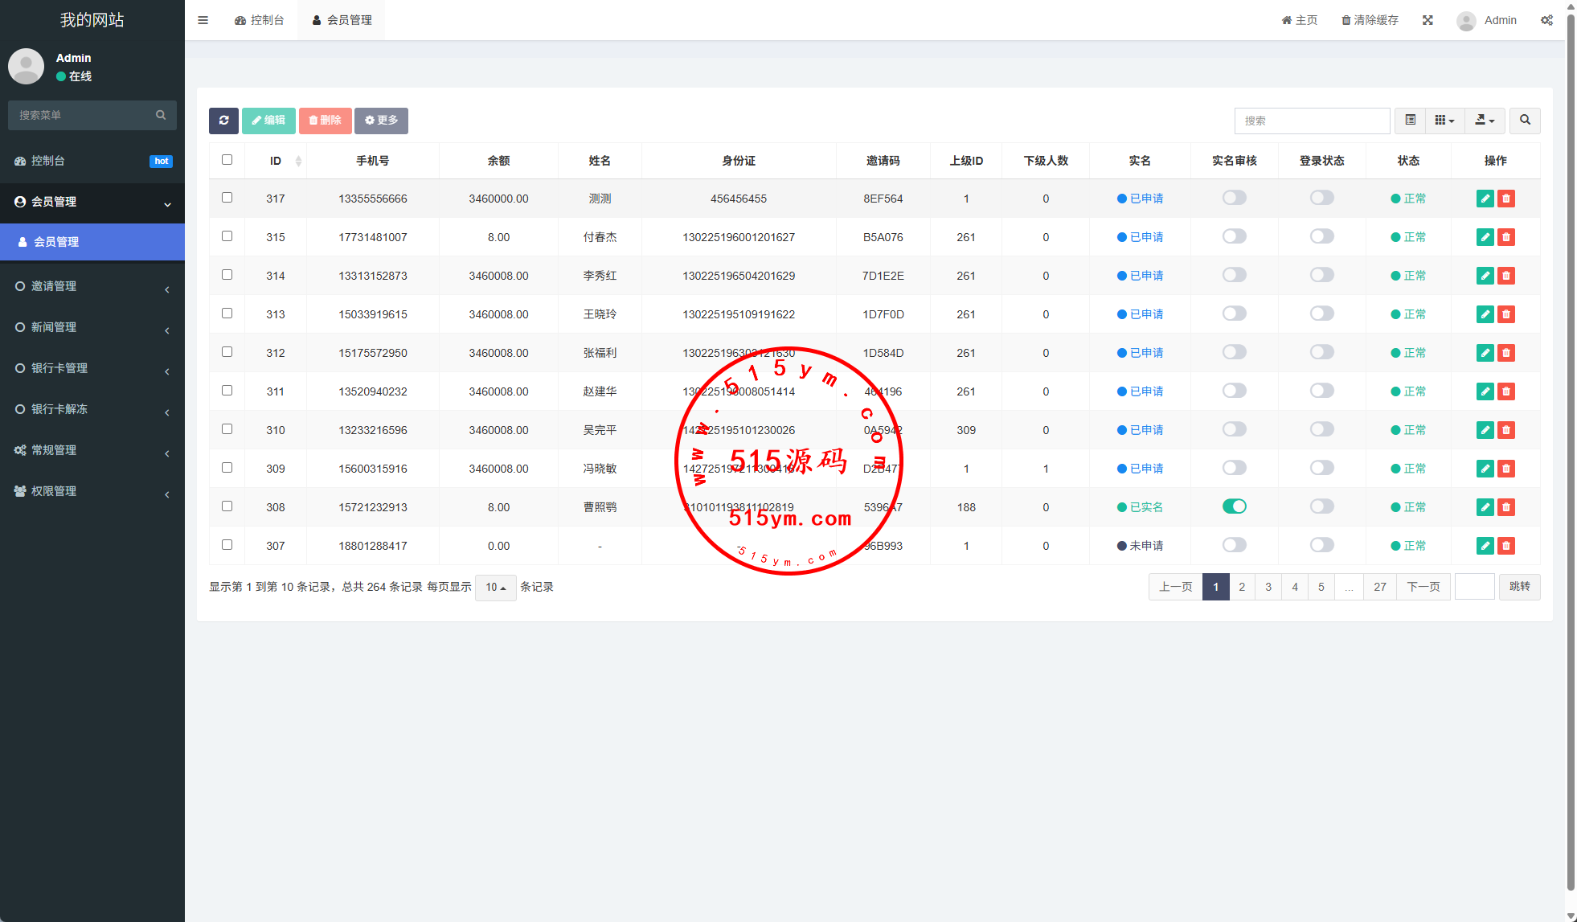The image size is (1577, 922).
Task: Click the search magnifier button beside toolbar
Action: click(x=1525, y=121)
